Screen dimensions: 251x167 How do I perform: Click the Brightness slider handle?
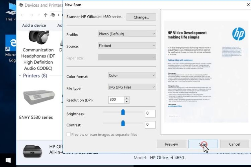123,112
